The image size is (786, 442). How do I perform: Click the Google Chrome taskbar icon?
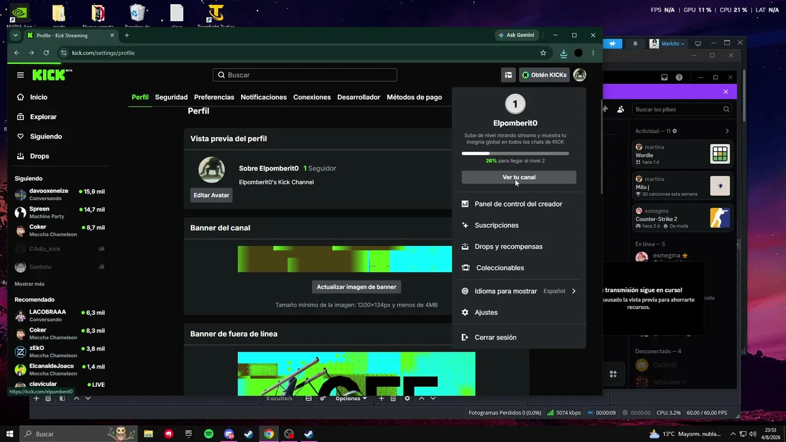tap(269, 434)
